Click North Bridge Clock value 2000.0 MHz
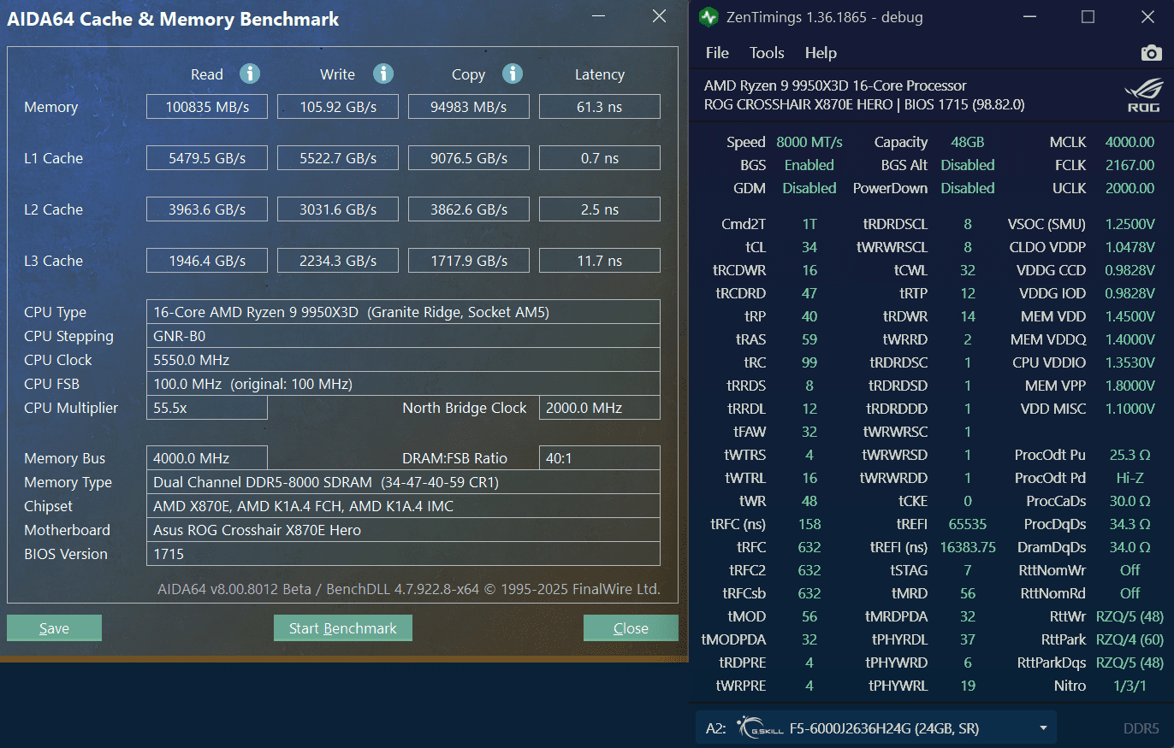Viewport: 1174px width, 748px height. pos(599,408)
